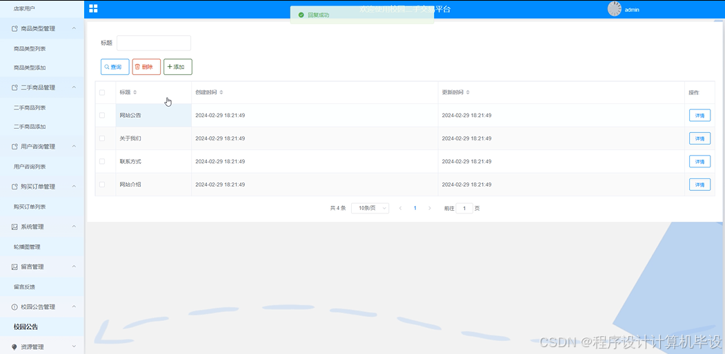This screenshot has height=354, width=725.
Task: Open the admin avatar image
Action: click(615, 9)
